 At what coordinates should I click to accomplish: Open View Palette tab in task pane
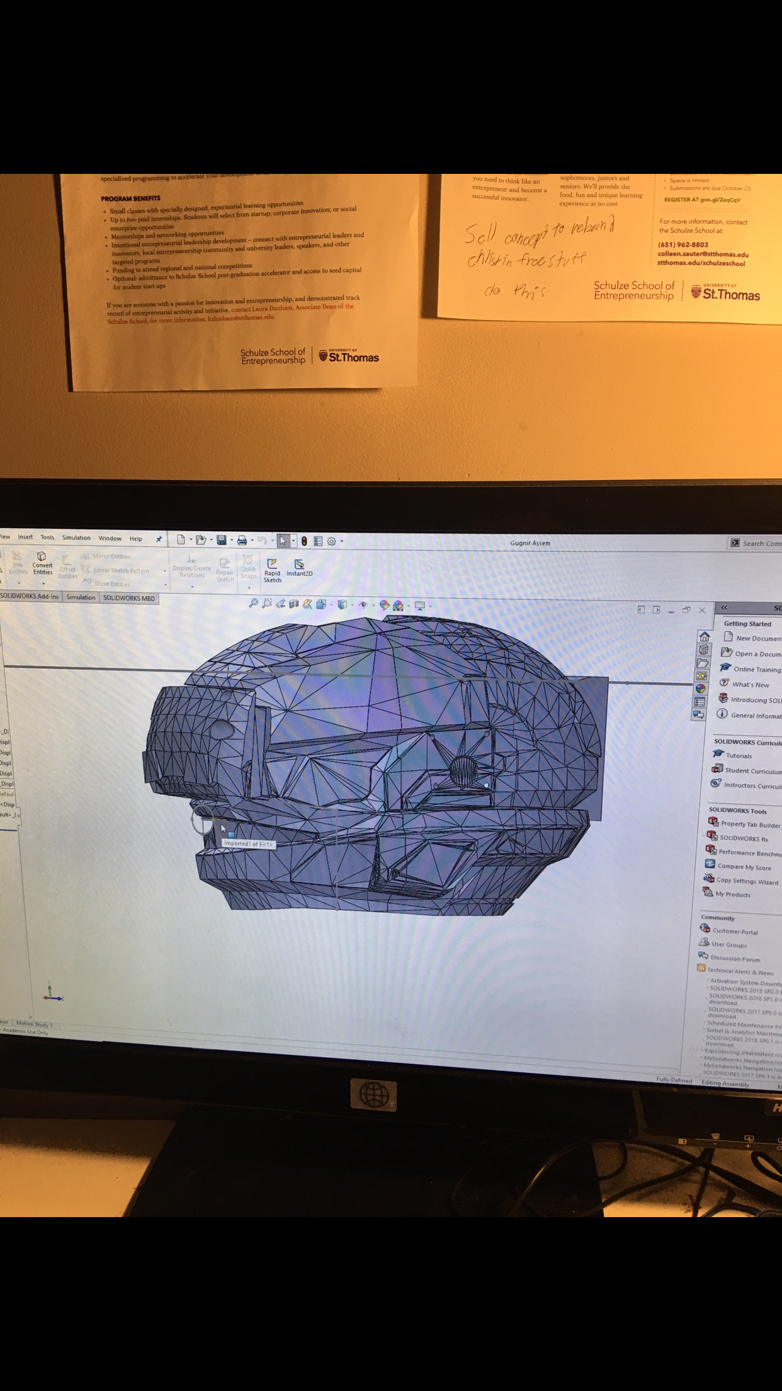pos(701,676)
